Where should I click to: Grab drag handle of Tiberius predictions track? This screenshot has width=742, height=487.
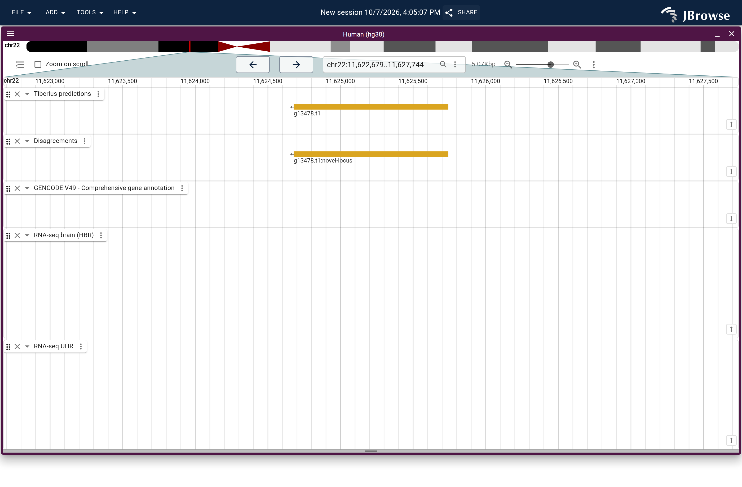[x=8, y=94]
